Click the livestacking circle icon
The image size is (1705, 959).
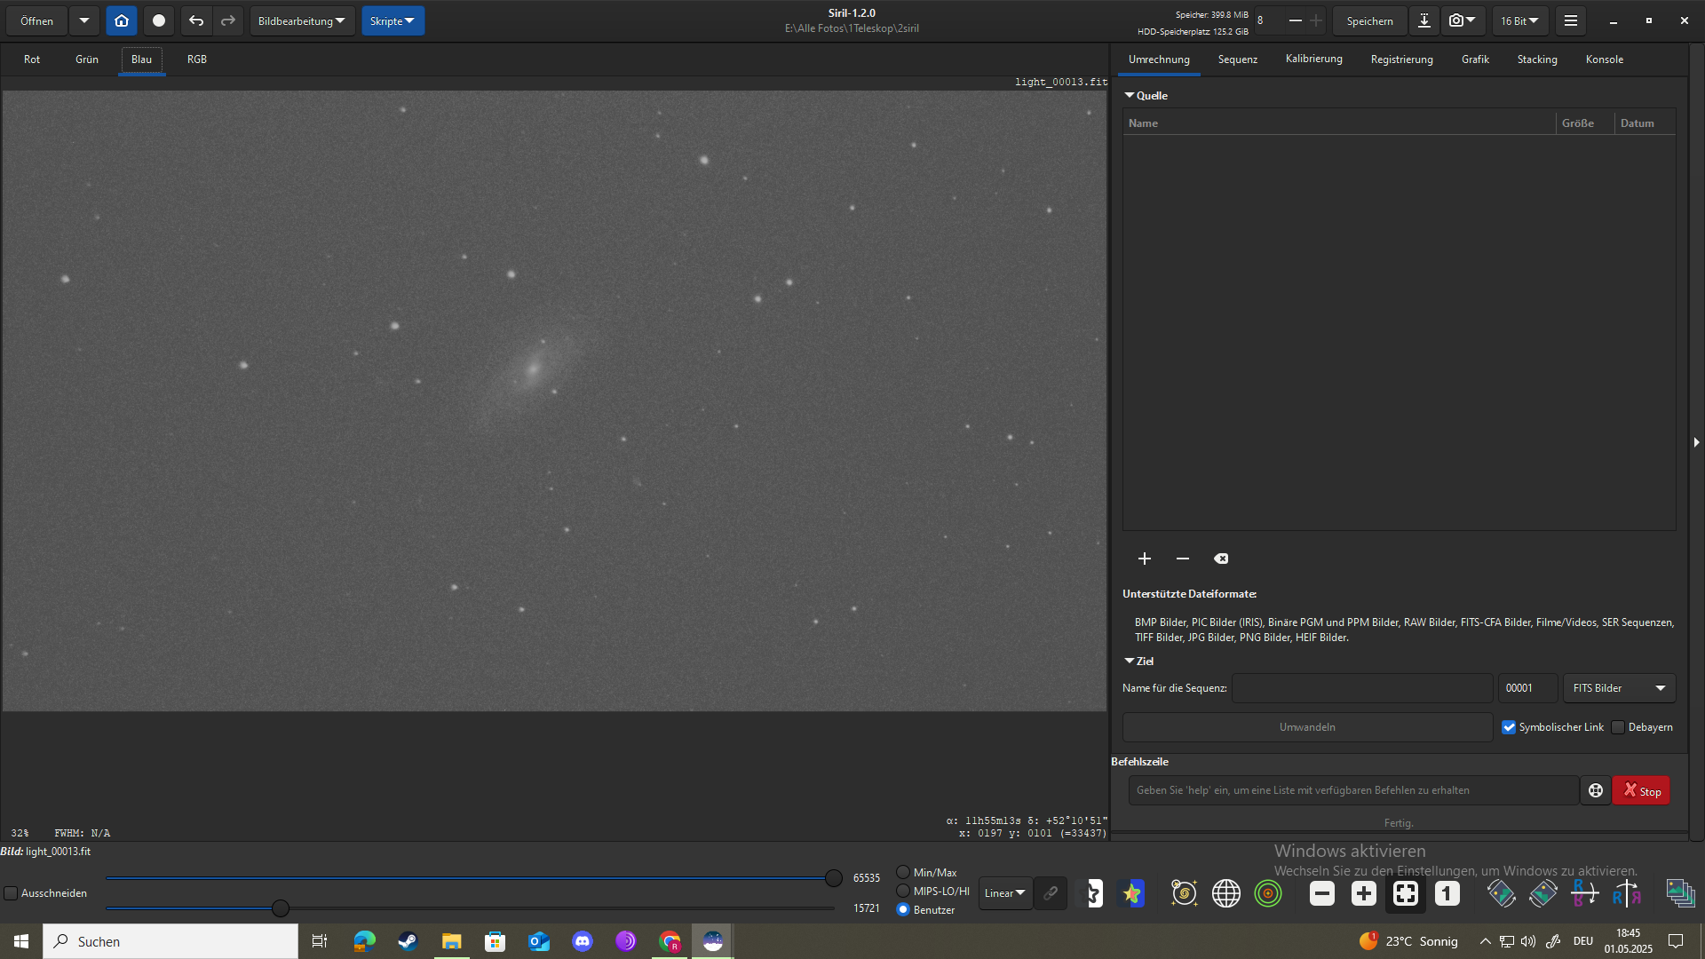[x=159, y=20]
